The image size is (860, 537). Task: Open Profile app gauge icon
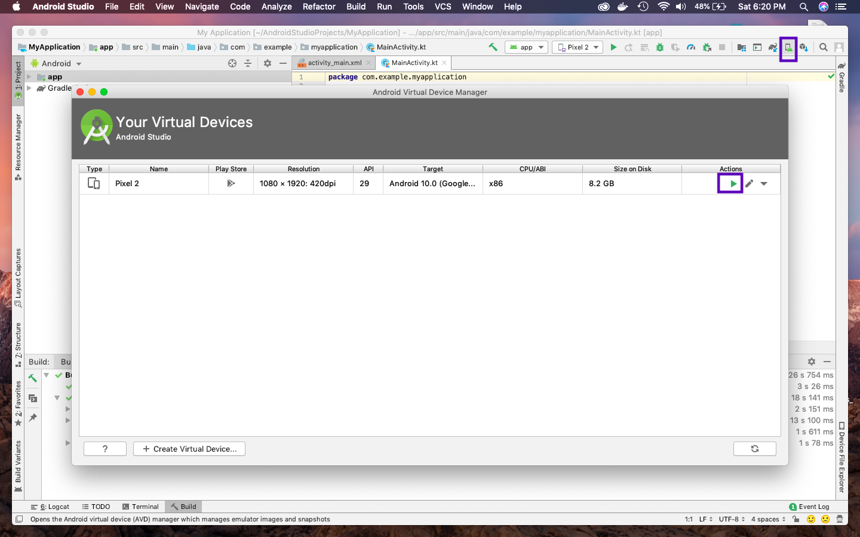coord(691,47)
